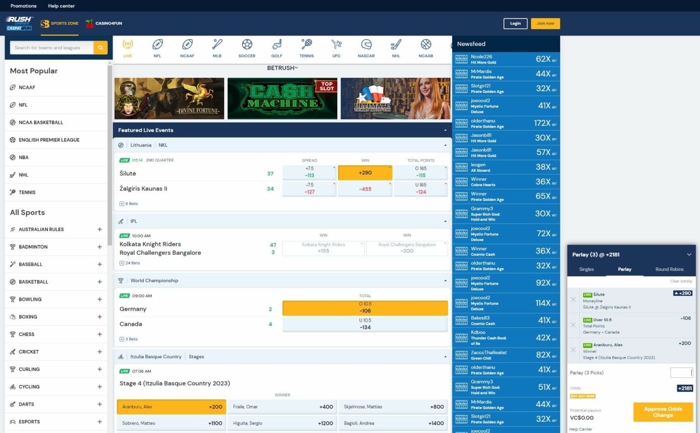The width and height of the screenshot is (700, 433).
Task: Switch to Parlay betslip tab
Action: pyautogui.click(x=624, y=269)
